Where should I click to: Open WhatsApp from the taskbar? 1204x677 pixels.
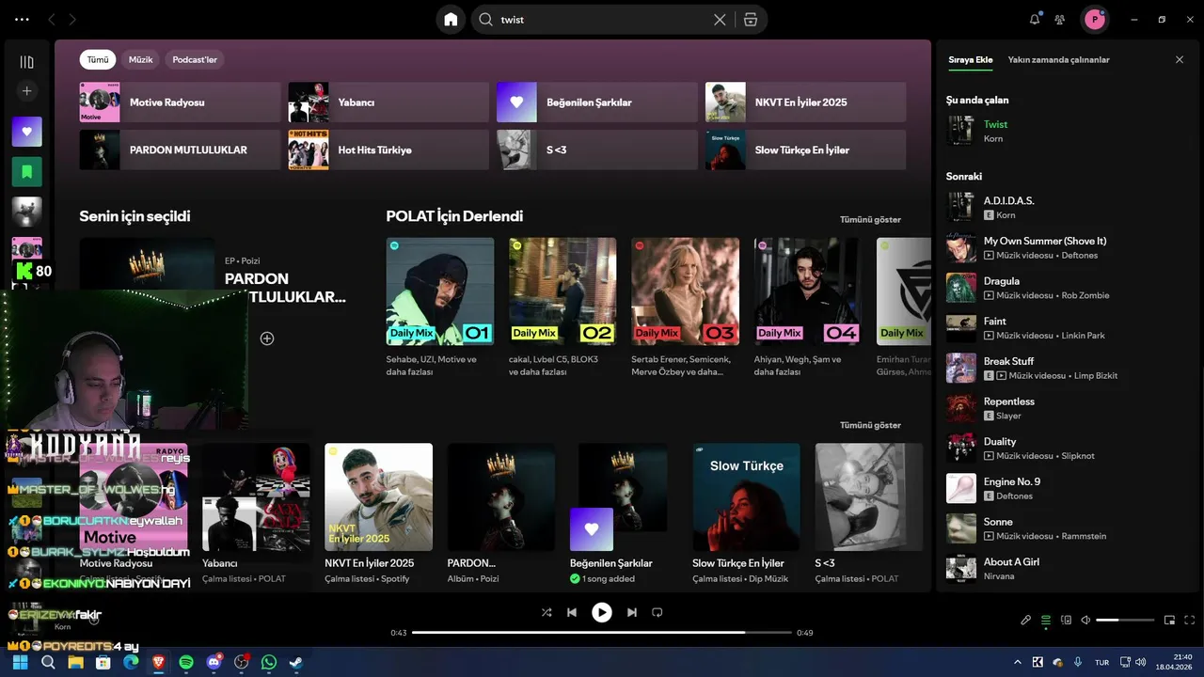tap(269, 662)
